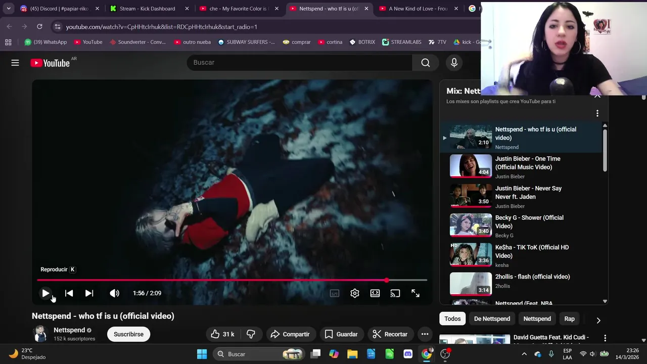Go to the previous video

(x=69, y=293)
